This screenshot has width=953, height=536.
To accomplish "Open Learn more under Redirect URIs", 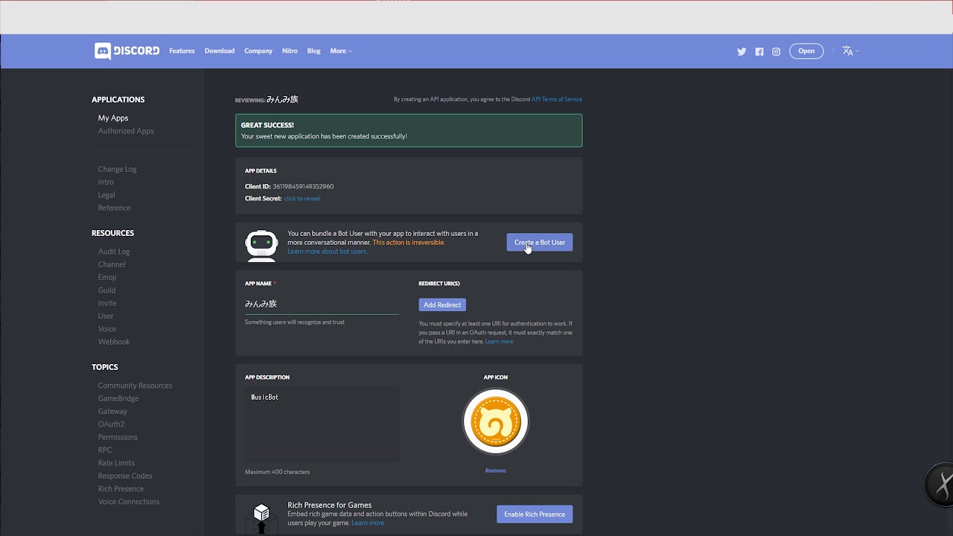I will pos(499,342).
